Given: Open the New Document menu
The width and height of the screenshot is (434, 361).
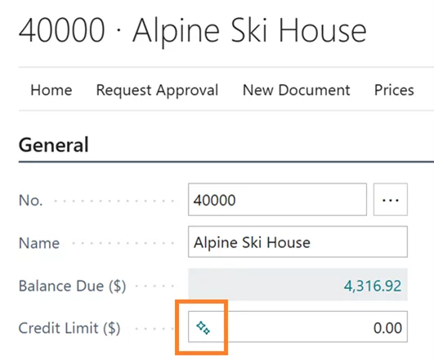Looking at the screenshot, I should pos(296,90).
